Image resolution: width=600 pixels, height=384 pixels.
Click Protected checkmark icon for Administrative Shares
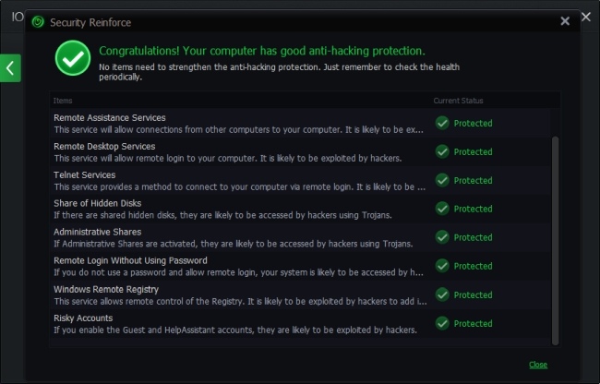coord(442,237)
